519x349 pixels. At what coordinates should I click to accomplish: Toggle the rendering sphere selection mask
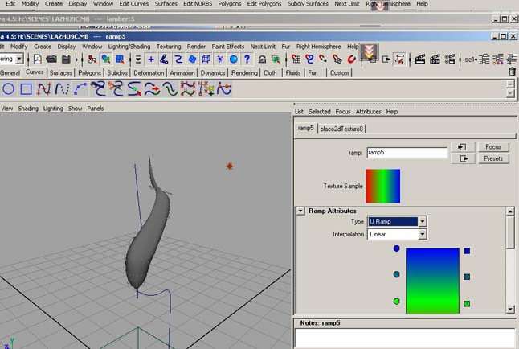tap(234, 60)
